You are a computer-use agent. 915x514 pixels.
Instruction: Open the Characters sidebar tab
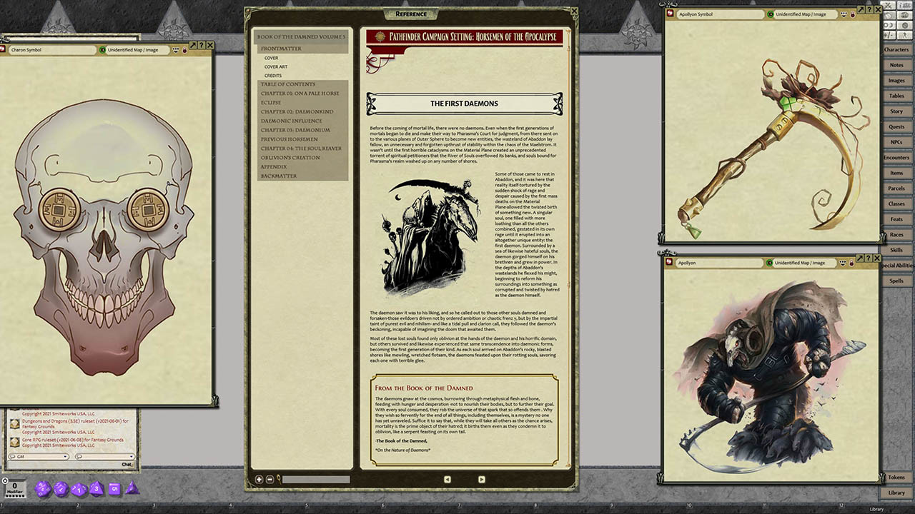point(896,50)
